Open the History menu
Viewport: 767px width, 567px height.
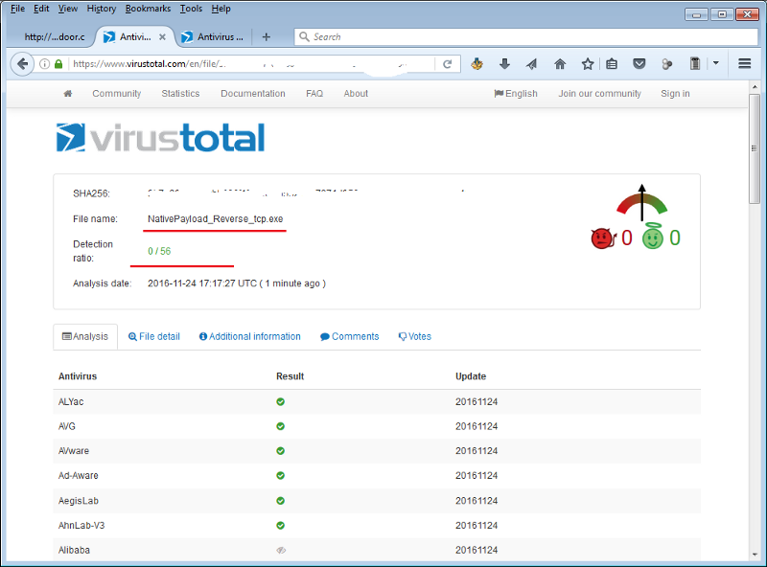coord(101,9)
